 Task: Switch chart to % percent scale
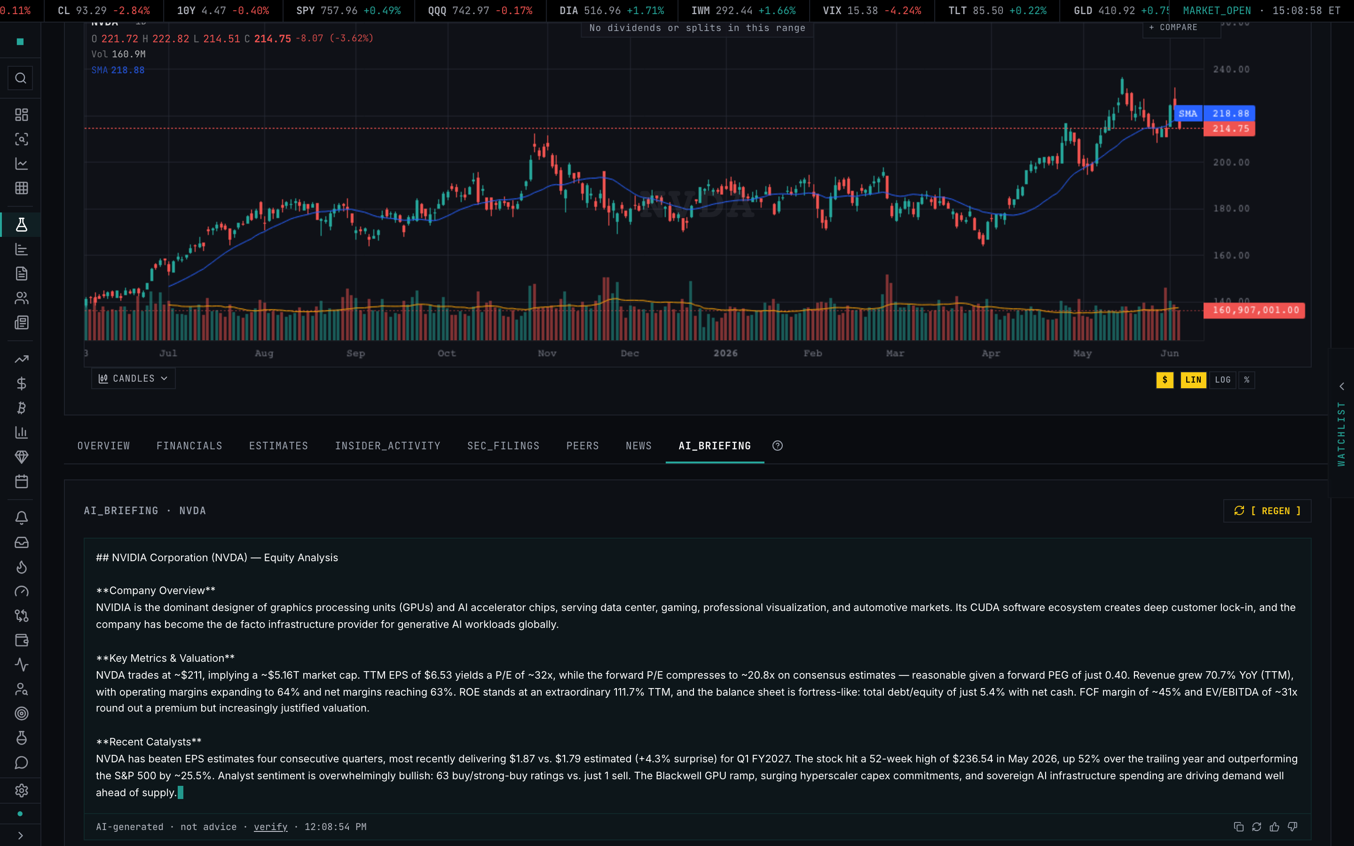[x=1247, y=380]
